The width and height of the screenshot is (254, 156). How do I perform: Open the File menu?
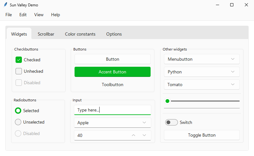click(x=9, y=15)
